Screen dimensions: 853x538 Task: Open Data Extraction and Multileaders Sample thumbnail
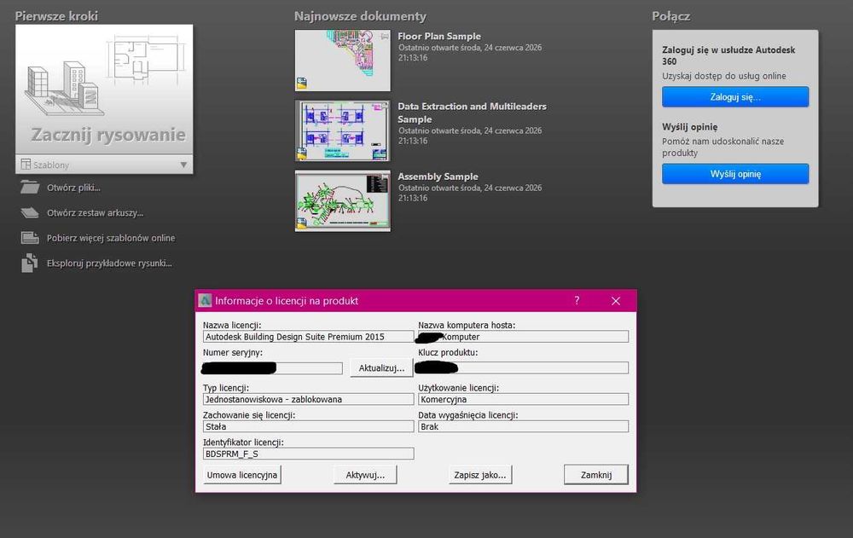(343, 130)
